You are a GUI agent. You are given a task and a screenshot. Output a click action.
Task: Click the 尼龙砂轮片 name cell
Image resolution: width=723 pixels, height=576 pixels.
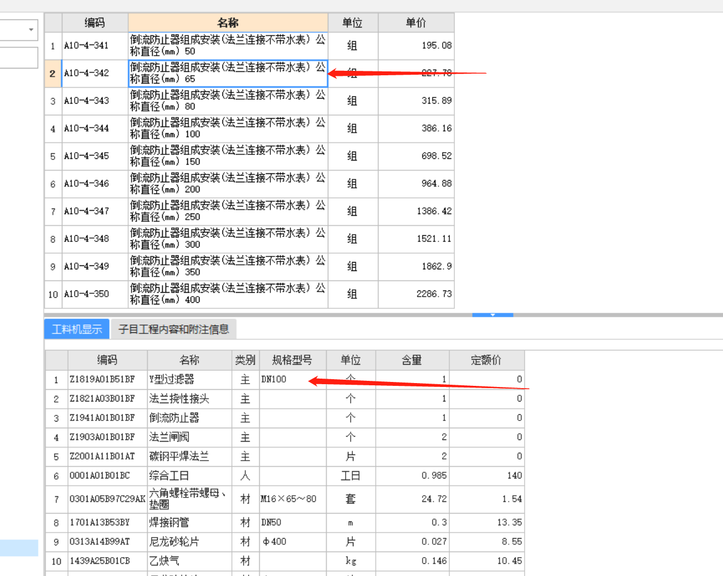[x=190, y=541]
